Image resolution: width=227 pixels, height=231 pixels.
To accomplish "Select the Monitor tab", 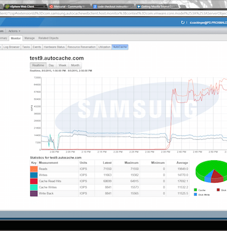I will tap(16, 38).
